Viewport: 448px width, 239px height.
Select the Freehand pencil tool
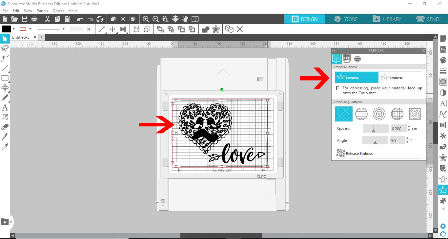5,98
